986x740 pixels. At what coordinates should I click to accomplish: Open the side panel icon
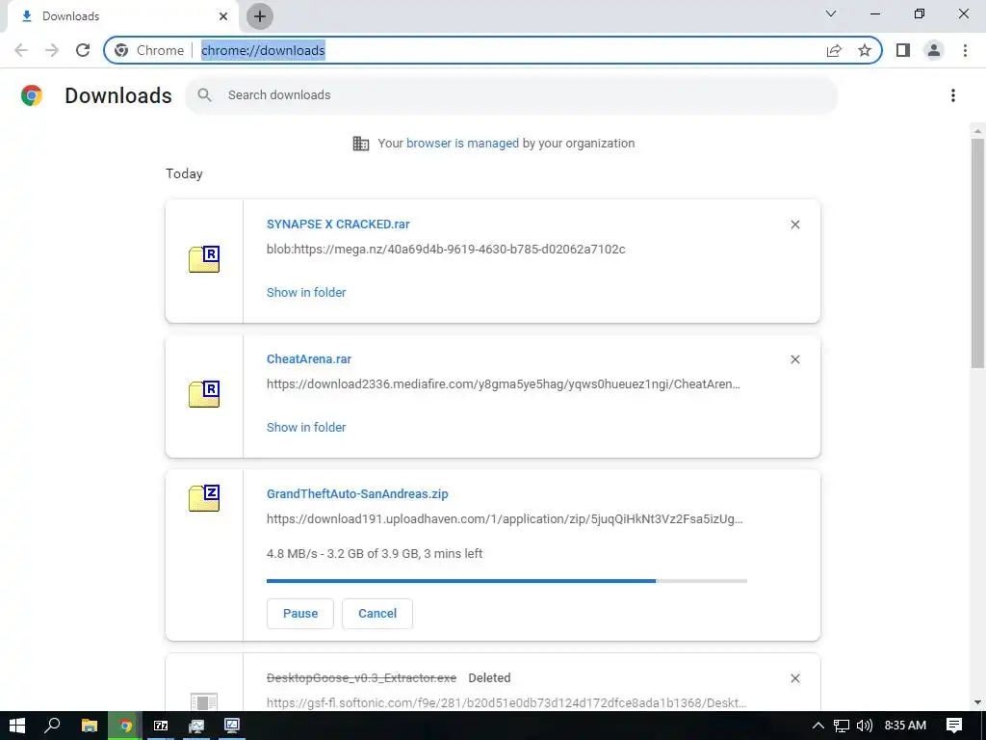point(903,50)
